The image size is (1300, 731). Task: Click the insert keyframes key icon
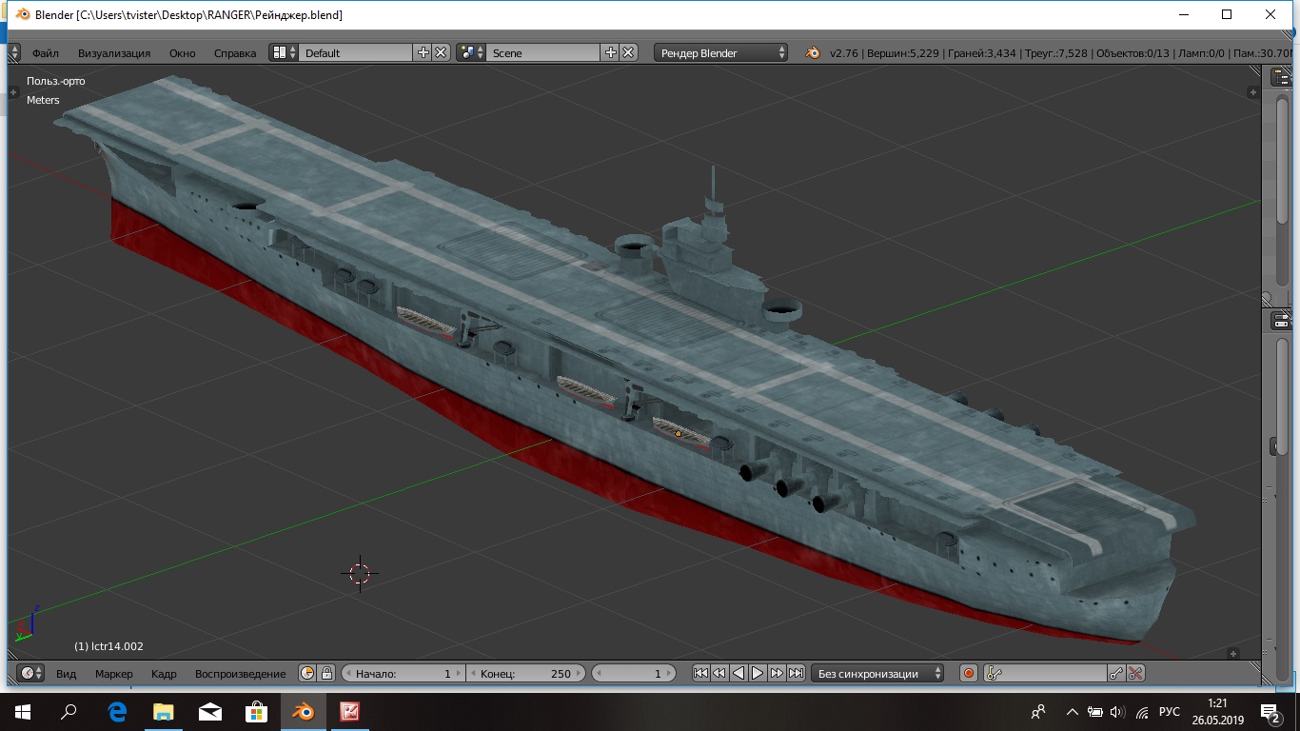pyautogui.click(x=1116, y=673)
